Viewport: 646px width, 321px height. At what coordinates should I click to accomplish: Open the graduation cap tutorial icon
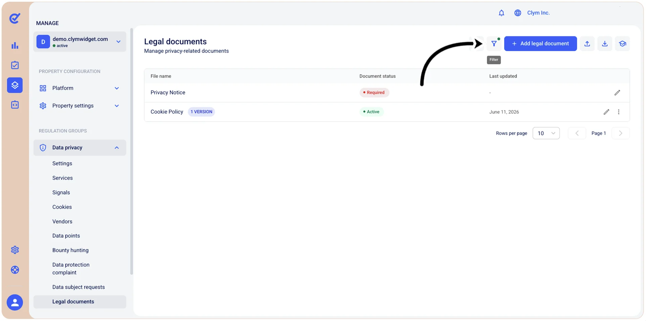pos(622,44)
